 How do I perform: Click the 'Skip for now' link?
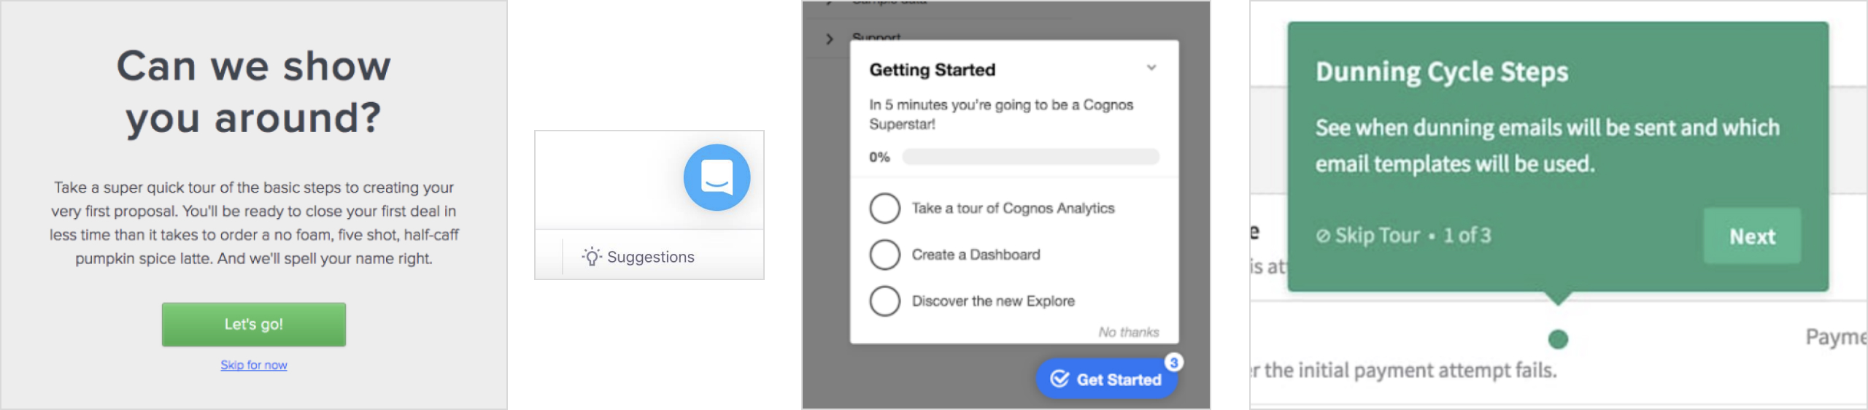tap(254, 365)
